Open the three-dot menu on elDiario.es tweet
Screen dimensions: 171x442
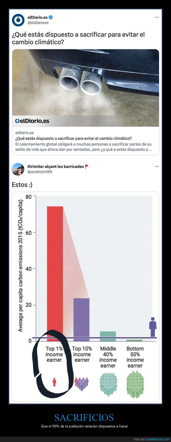tap(157, 17)
